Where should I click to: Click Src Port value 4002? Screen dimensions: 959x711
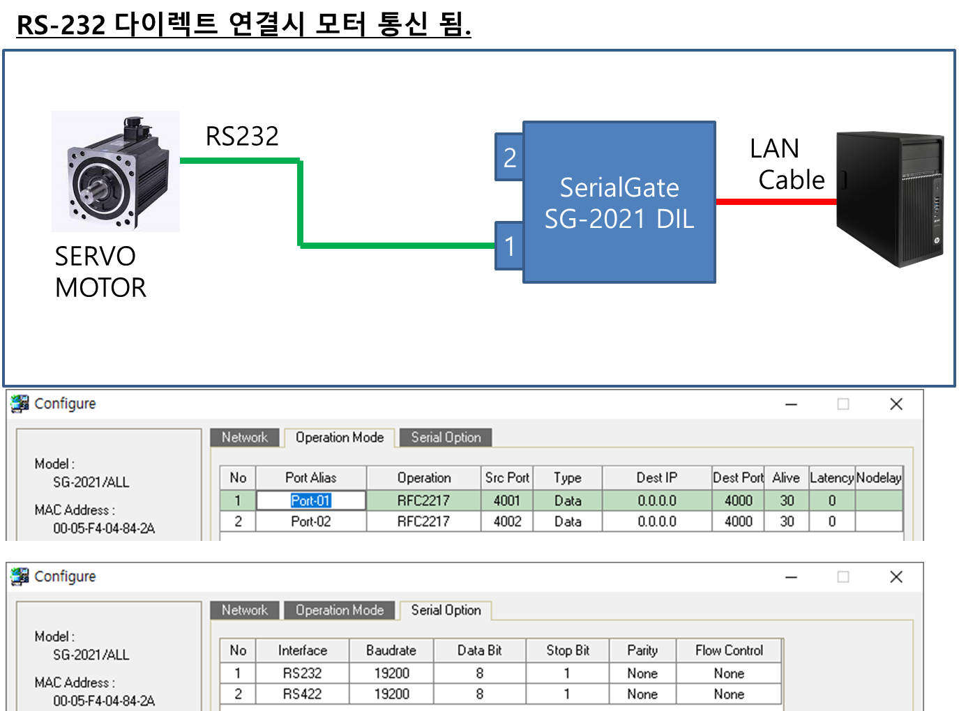507,521
